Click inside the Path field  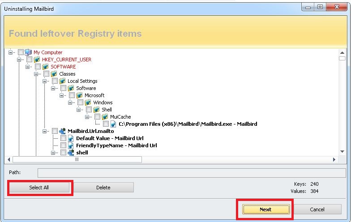[192, 173]
